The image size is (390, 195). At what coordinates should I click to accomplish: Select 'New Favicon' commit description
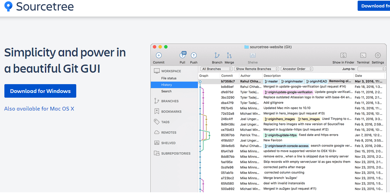click(x=273, y=140)
